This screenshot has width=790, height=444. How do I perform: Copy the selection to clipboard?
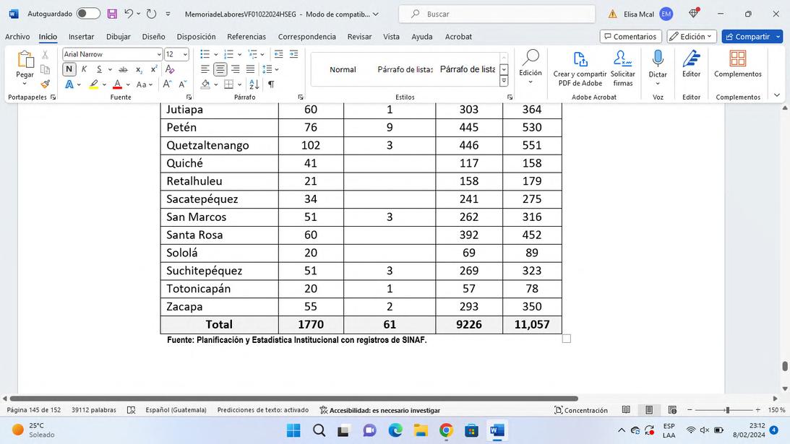point(45,69)
